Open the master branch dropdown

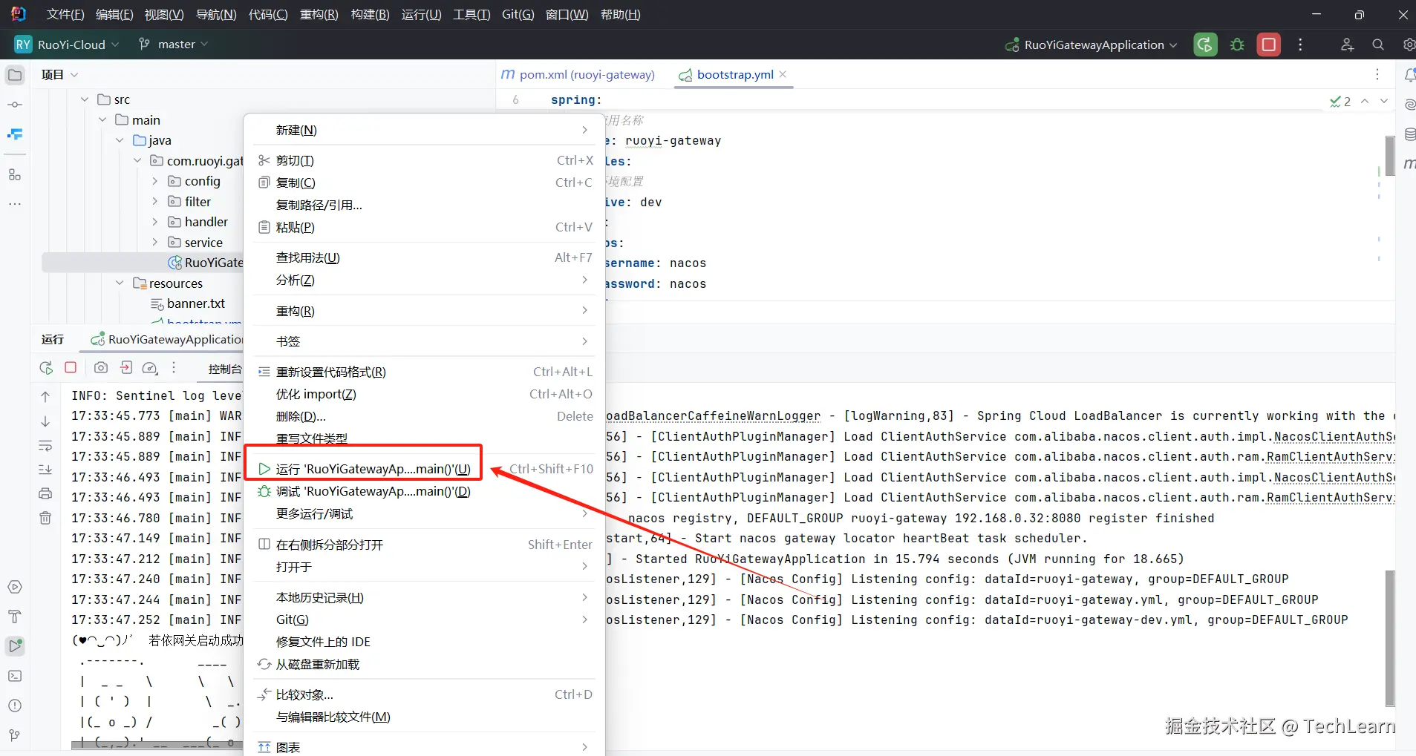pos(173,45)
